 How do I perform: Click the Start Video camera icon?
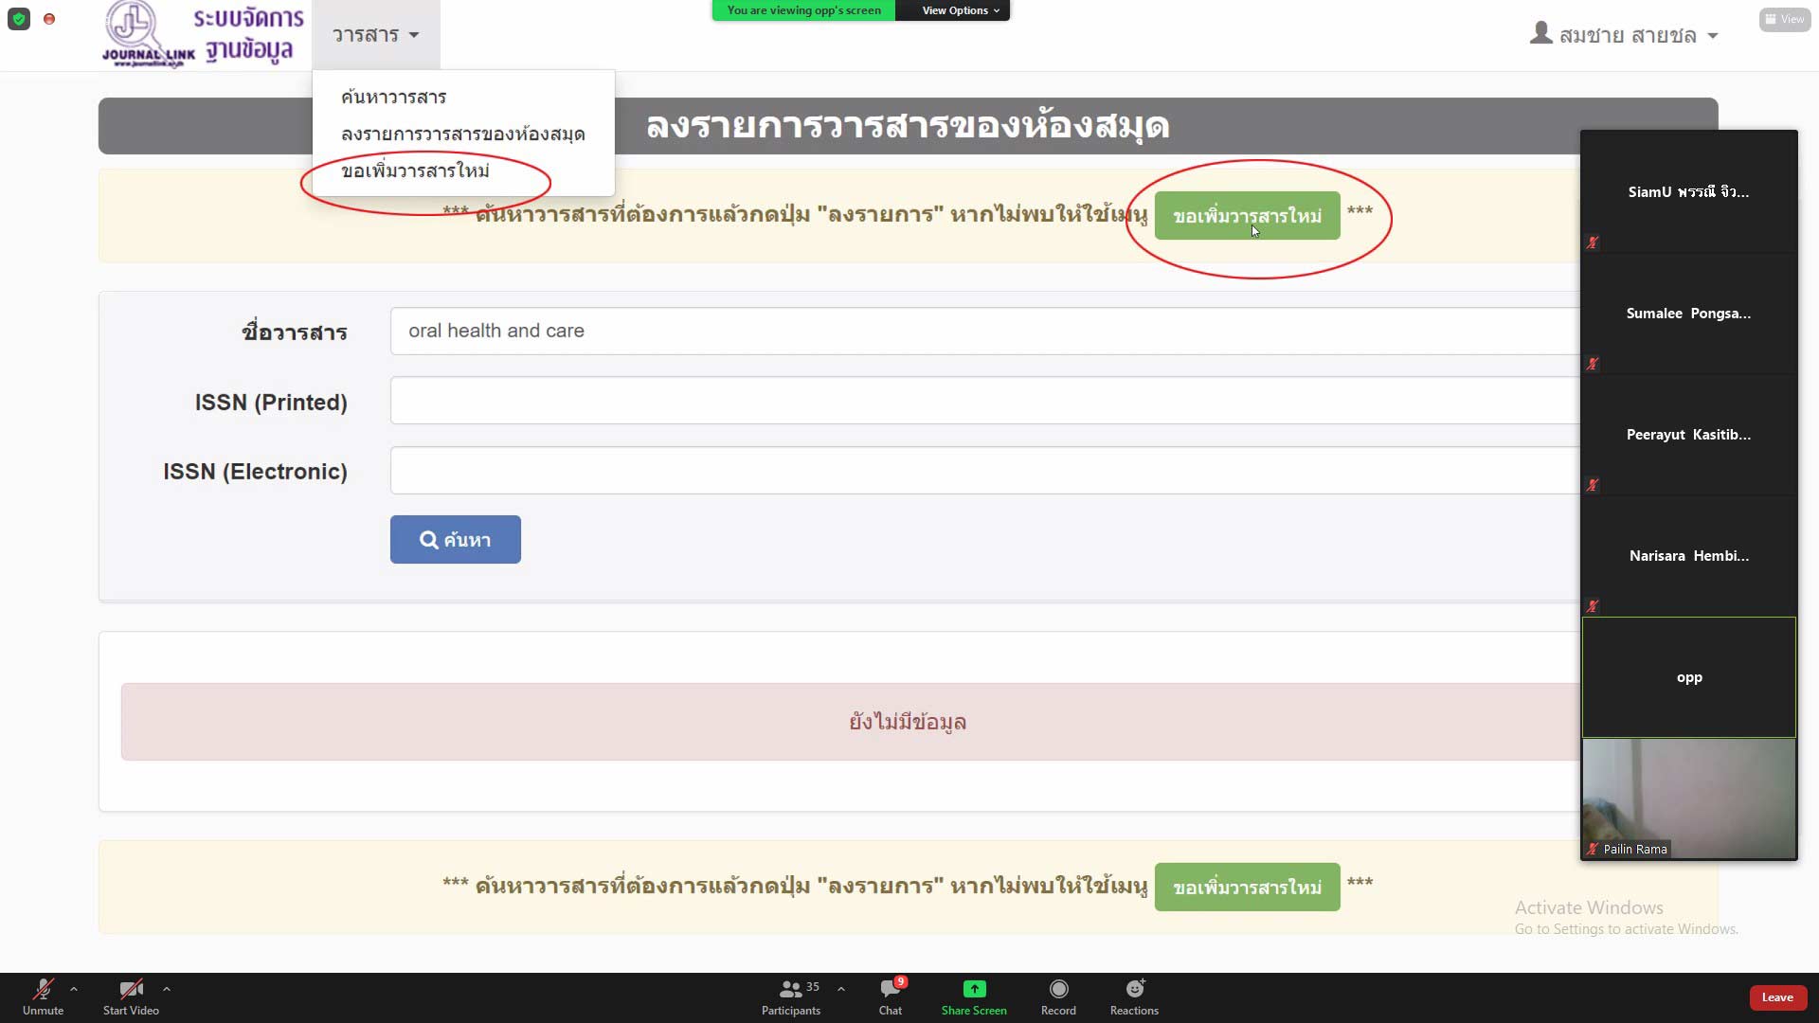131,990
